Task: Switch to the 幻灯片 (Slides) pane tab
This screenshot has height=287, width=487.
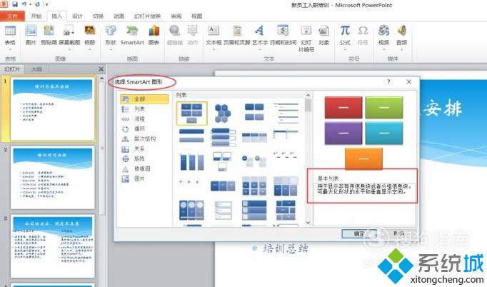Action: (12, 69)
